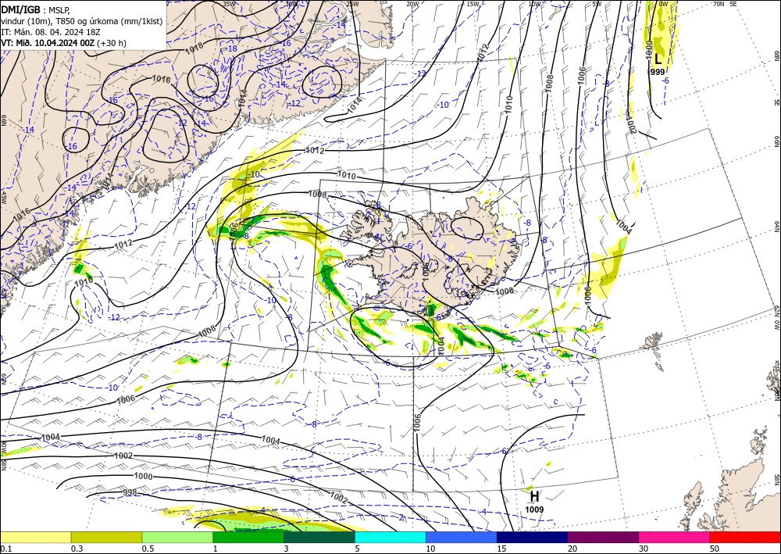Click the pink 30 mm legend swatch
The height and width of the screenshot is (554, 781).
pos(675,537)
